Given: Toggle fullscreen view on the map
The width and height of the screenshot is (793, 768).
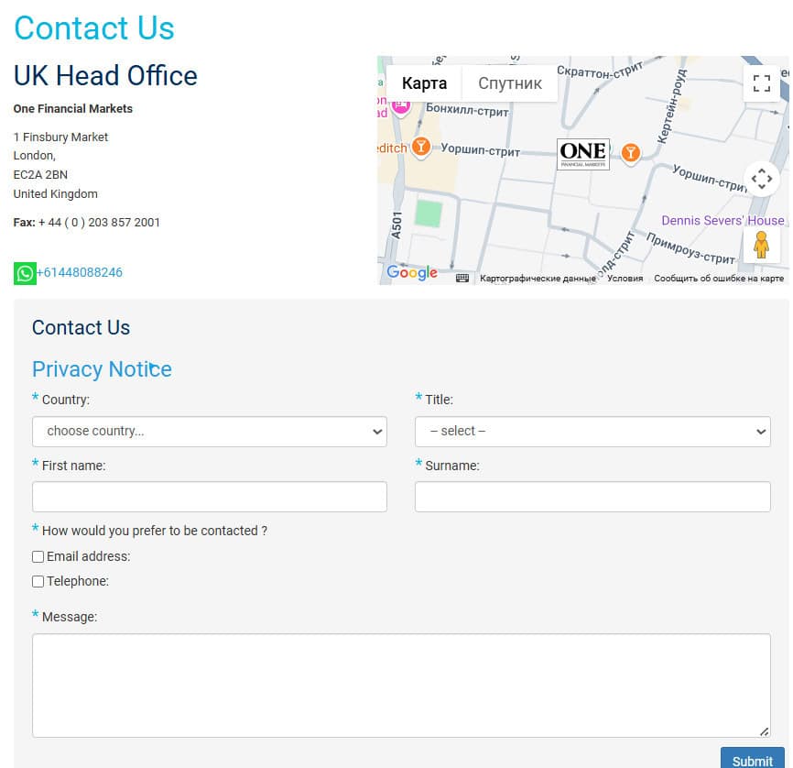Looking at the screenshot, I should tap(761, 83).
